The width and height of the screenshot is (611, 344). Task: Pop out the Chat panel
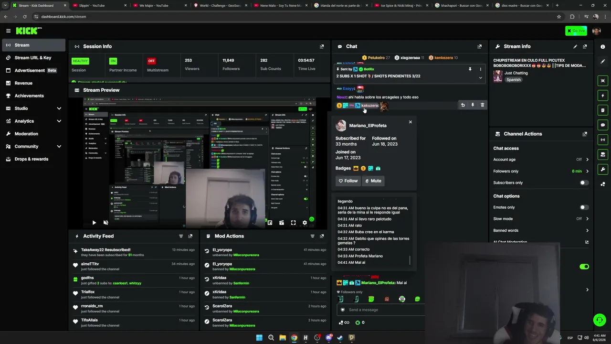point(480,46)
